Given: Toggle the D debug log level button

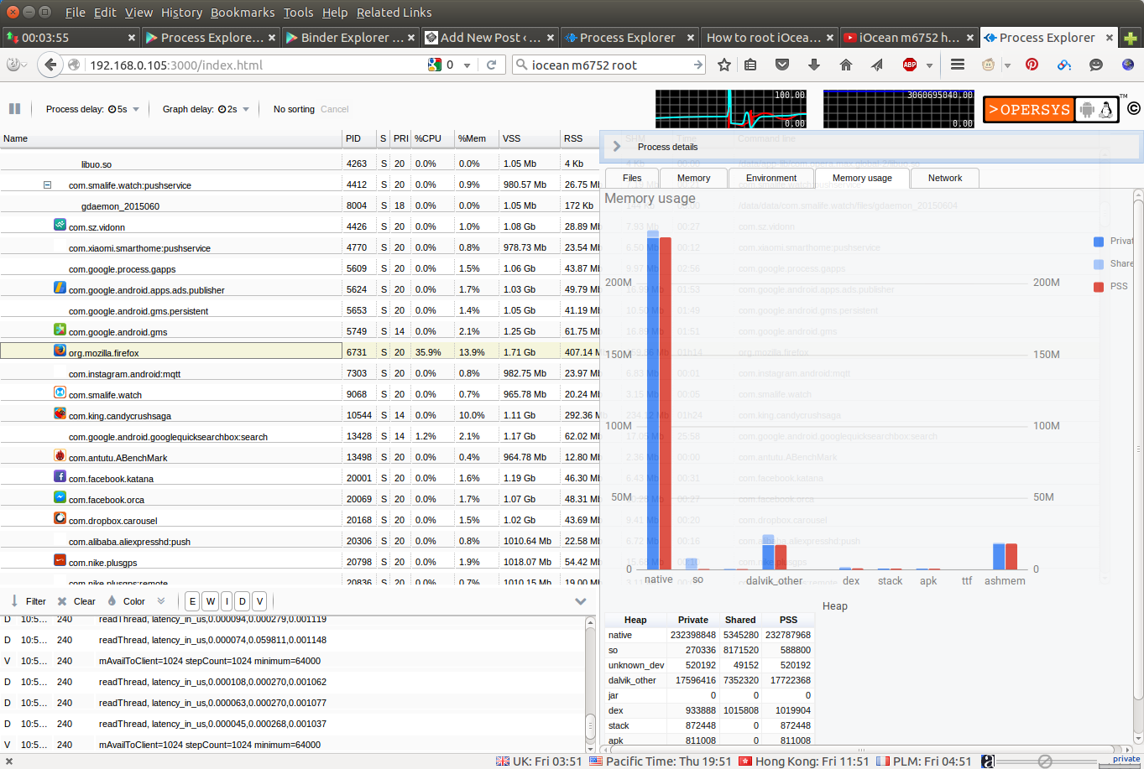Looking at the screenshot, I should (x=243, y=601).
